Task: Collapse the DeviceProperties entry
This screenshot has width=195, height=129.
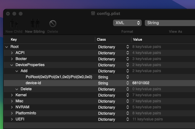Action: point(12,65)
